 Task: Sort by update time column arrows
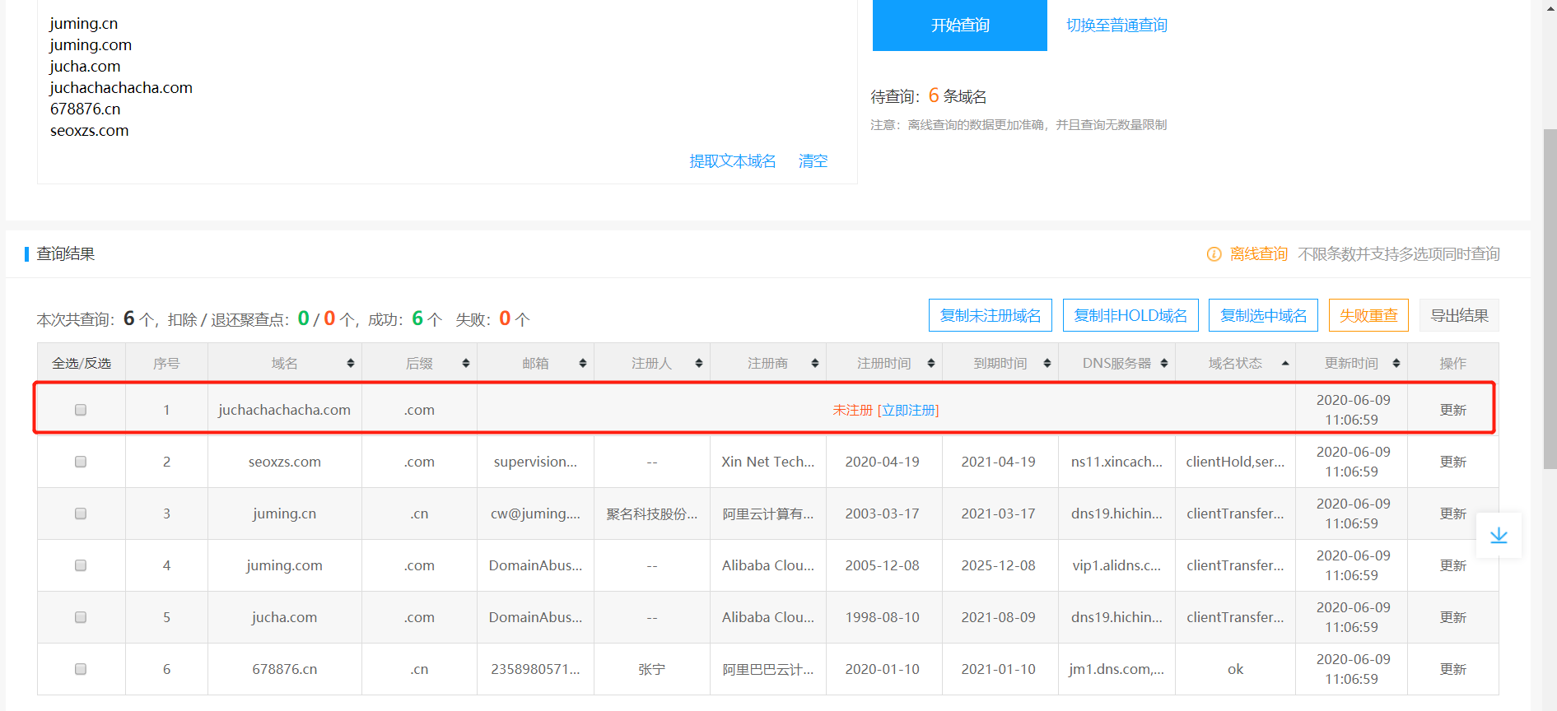tap(1396, 364)
